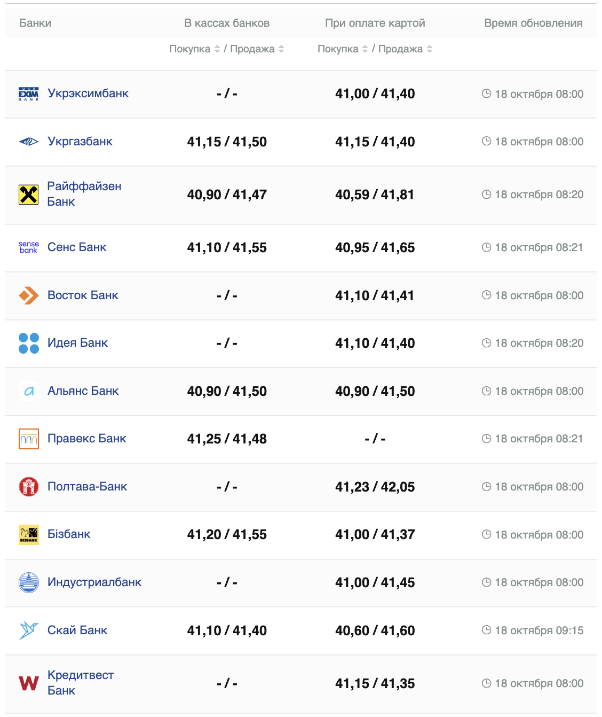Click the Банки column header
This screenshot has height=717, width=602.
(35, 23)
